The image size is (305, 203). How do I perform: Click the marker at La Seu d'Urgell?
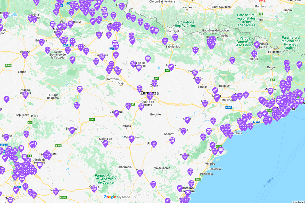tap(254, 54)
